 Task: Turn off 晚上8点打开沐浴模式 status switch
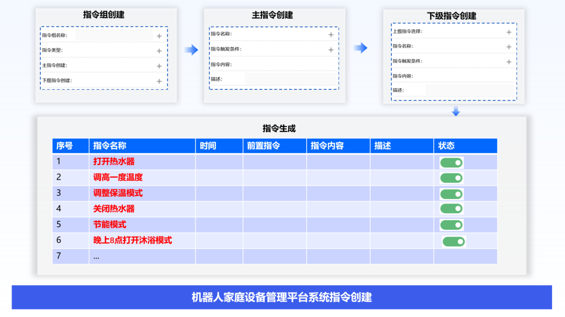point(454,242)
